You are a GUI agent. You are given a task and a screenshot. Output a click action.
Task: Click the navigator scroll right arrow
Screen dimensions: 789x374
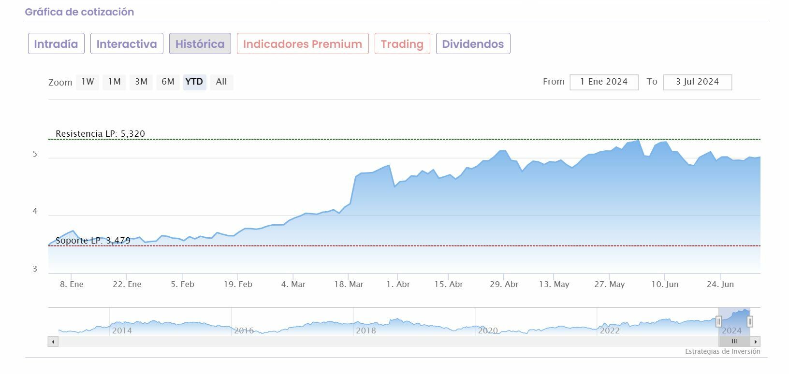[x=756, y=342]
